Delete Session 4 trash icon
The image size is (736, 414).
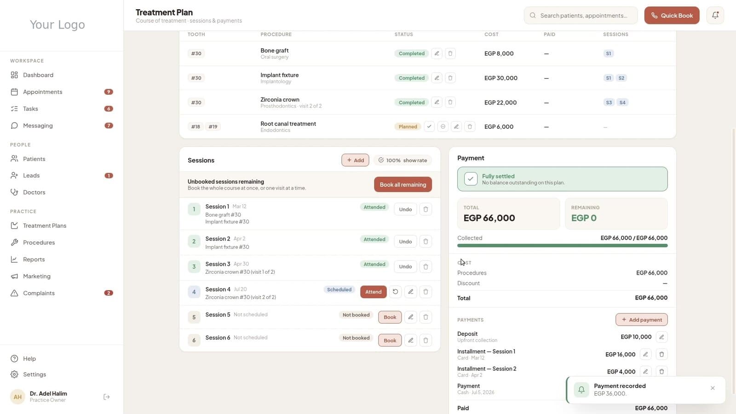click(x=425, y=292)
